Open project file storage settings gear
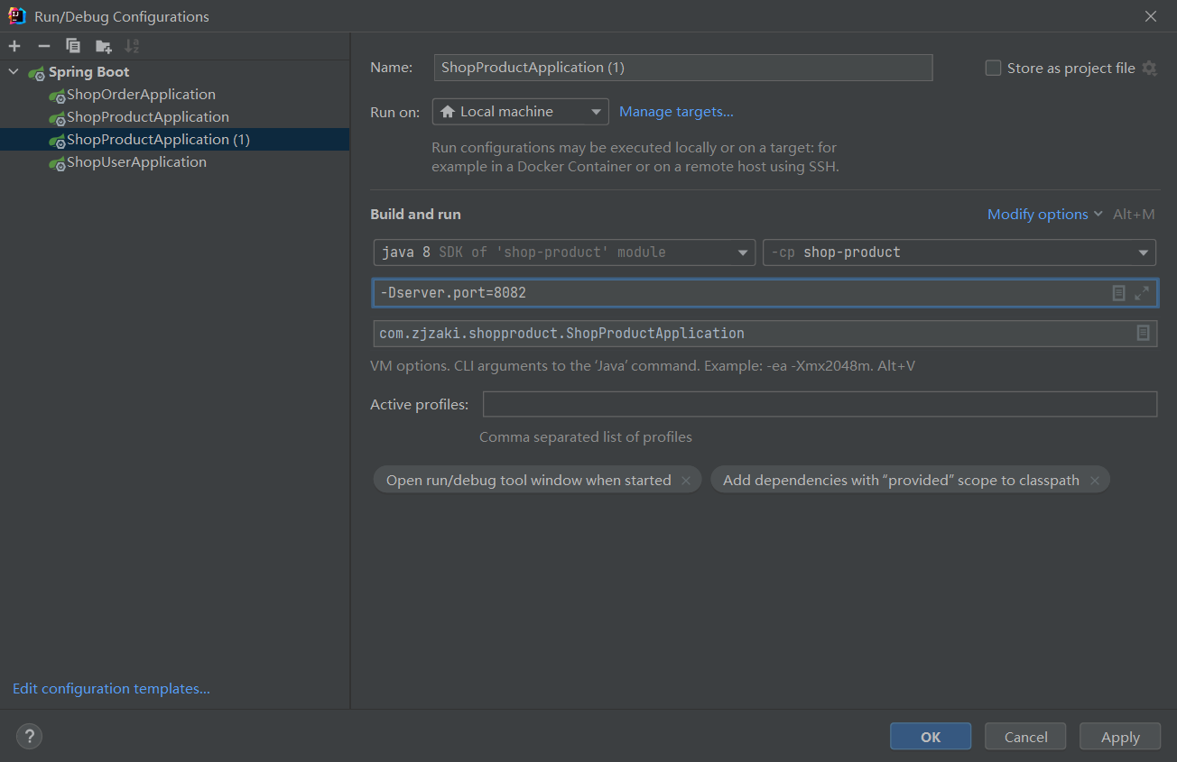This screenshot has height=762, width=1177. pos(1149,68)
